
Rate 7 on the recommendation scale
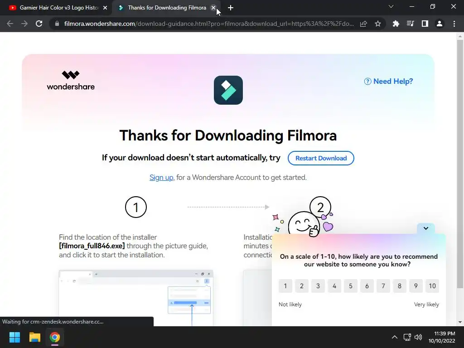[383, 286]
